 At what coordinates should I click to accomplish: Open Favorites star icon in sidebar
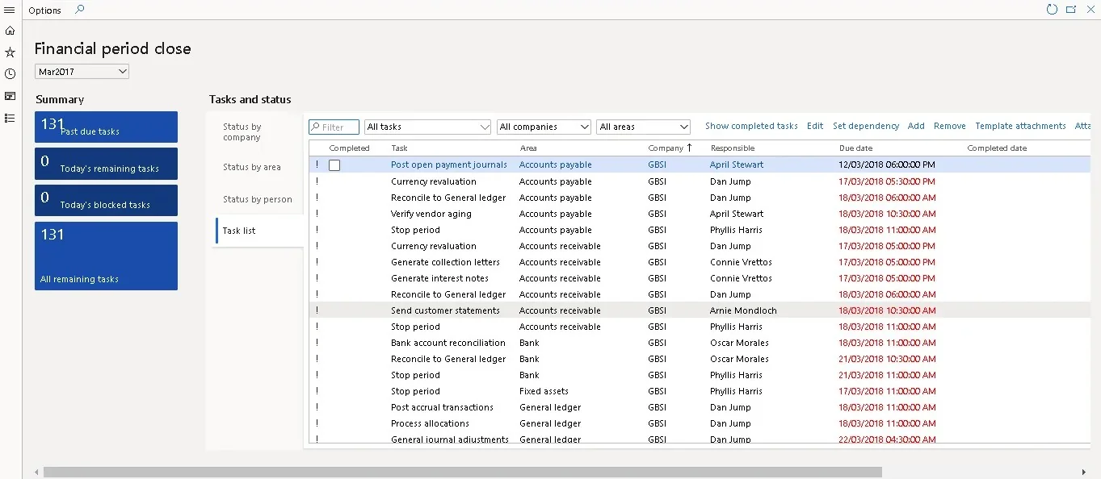[10, 52]
